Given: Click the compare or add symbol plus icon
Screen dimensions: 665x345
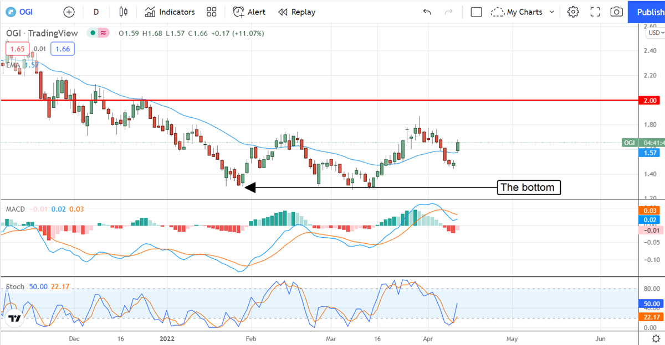Looking at the screenshot, I should coord(69,12).
